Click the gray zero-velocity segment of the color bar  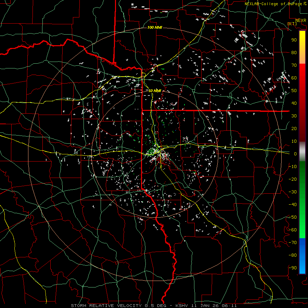click(x=302, y=152)
